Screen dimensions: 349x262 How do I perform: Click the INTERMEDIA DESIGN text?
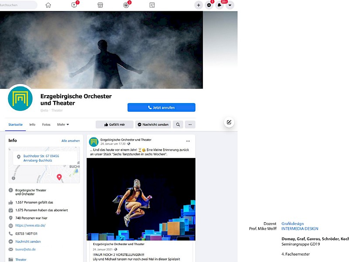(300, 228)
